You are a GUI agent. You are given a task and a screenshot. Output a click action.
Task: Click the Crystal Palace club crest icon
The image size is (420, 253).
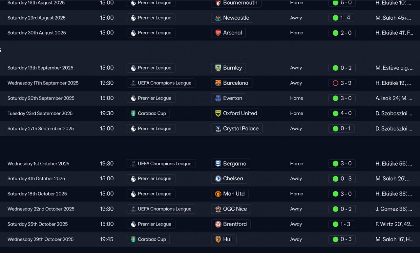pyautogui.click(x=218, y=129)
